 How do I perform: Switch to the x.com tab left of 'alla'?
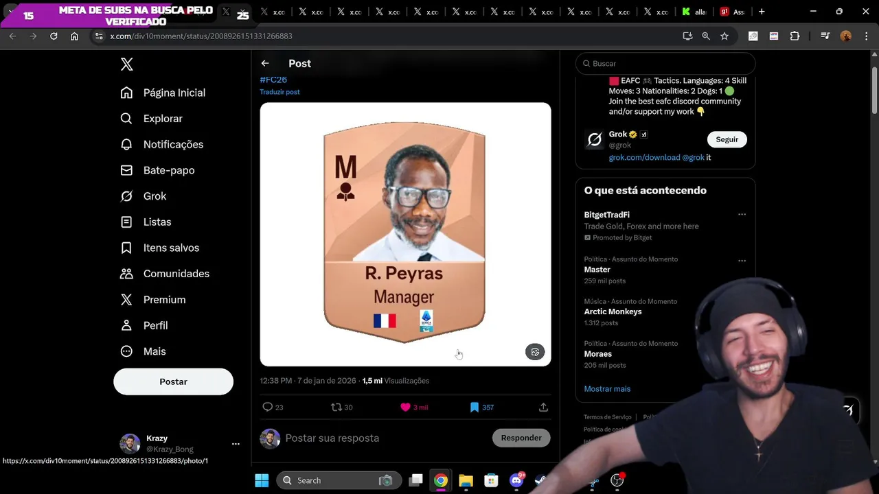pos(656,12)
